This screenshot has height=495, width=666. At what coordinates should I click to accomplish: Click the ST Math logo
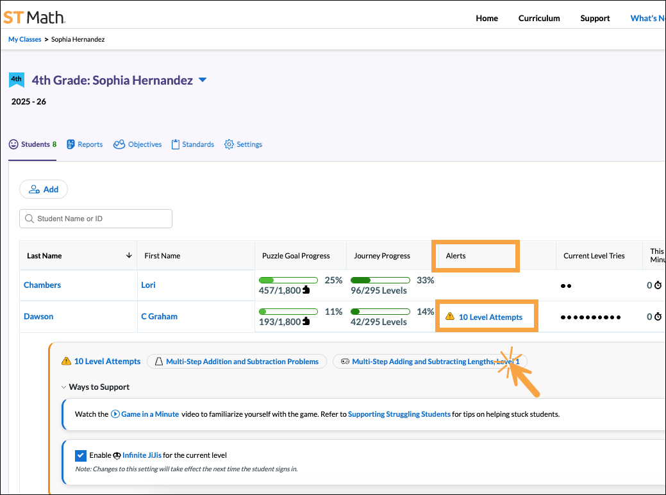33,17
